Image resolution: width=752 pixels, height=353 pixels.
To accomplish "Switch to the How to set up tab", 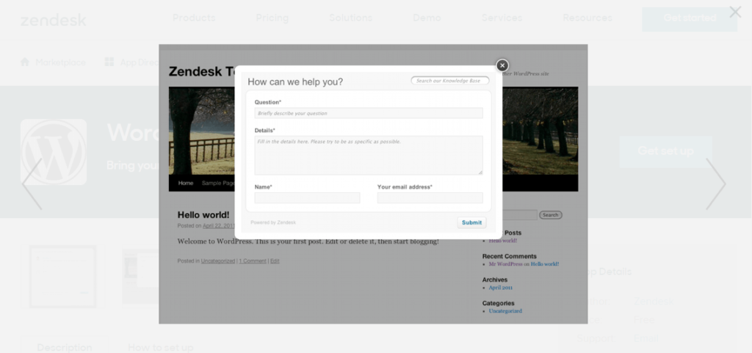I will 160,347.
